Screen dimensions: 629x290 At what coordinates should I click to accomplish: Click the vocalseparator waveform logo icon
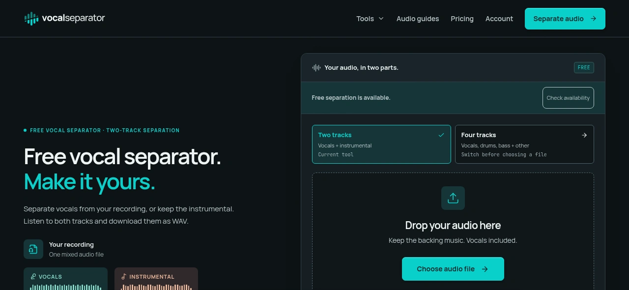pos(31,19)
